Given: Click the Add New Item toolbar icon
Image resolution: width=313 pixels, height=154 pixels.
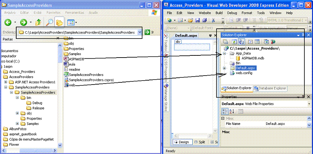Looking at the screenshot, I should point(180,20).
